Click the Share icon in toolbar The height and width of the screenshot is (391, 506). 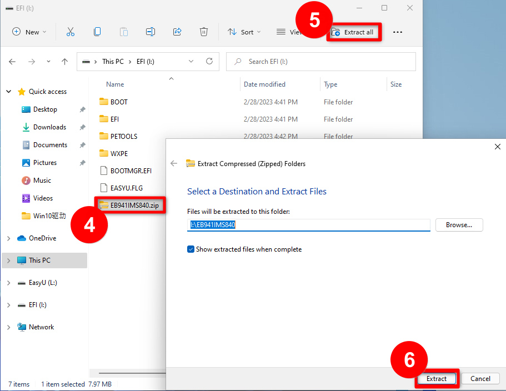click(x=177, y=32)
